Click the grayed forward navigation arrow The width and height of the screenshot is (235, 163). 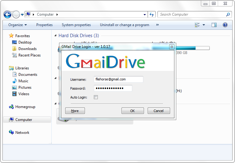[x=16, y=15]
